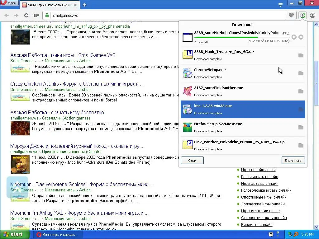
Task: Click the Pink Panther exe icon
Action: tap(187, 91)
